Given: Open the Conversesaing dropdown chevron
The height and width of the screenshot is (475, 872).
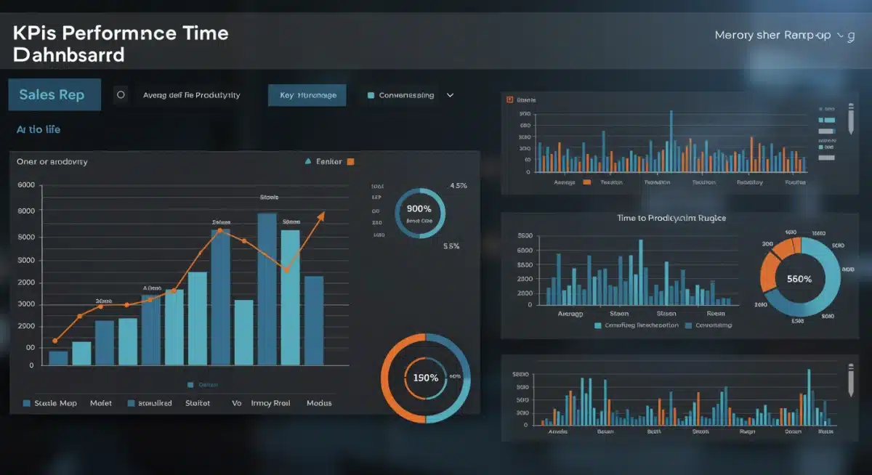Looking at the screenshot, I should point(449,94).
